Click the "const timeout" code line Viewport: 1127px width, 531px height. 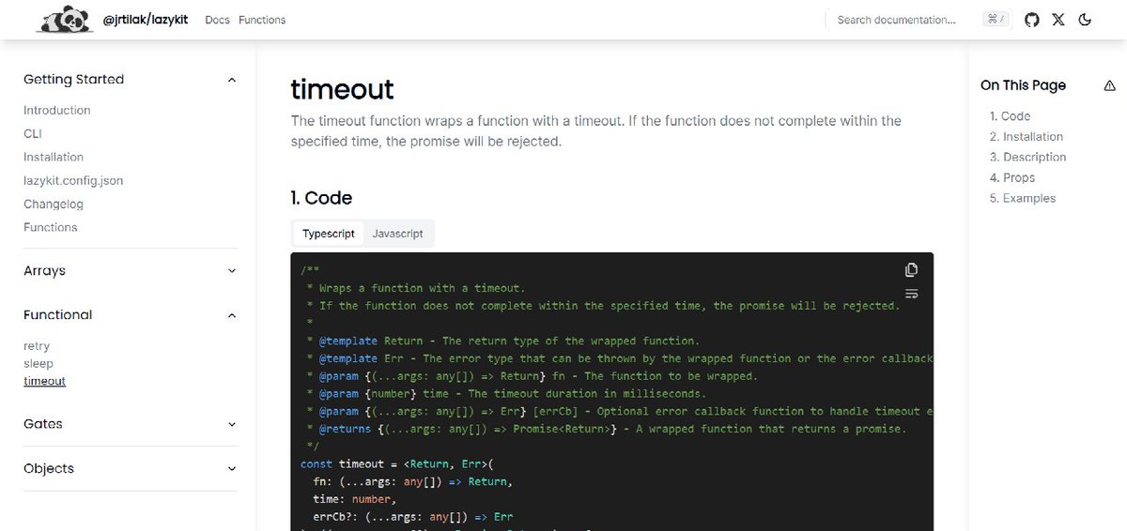pos(397,464)
